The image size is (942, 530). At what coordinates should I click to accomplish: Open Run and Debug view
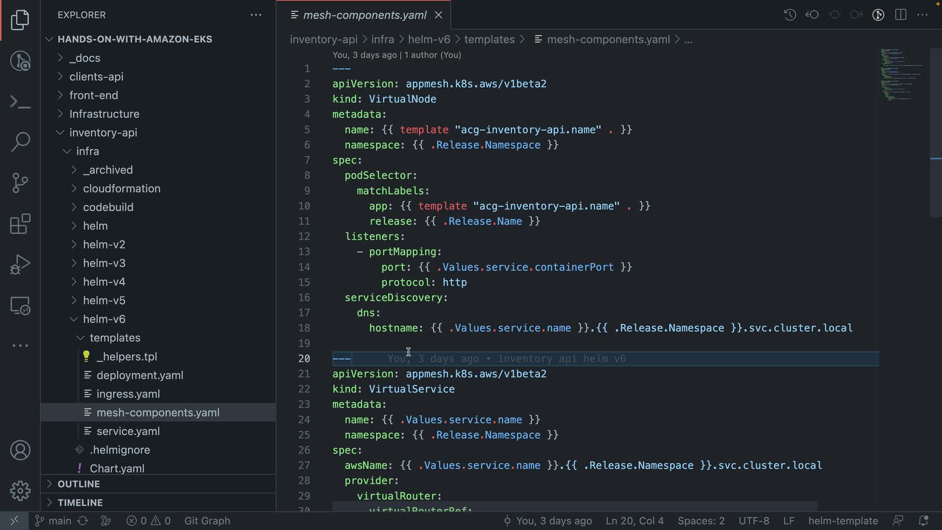[20, 265]
